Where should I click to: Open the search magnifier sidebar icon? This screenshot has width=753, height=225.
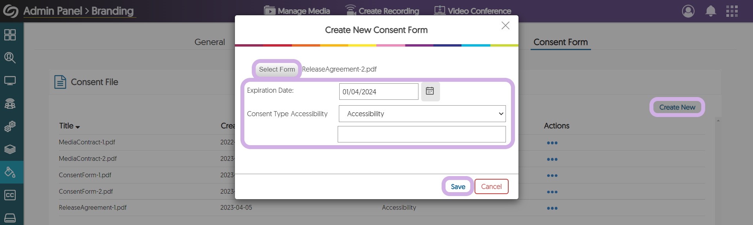10,58
